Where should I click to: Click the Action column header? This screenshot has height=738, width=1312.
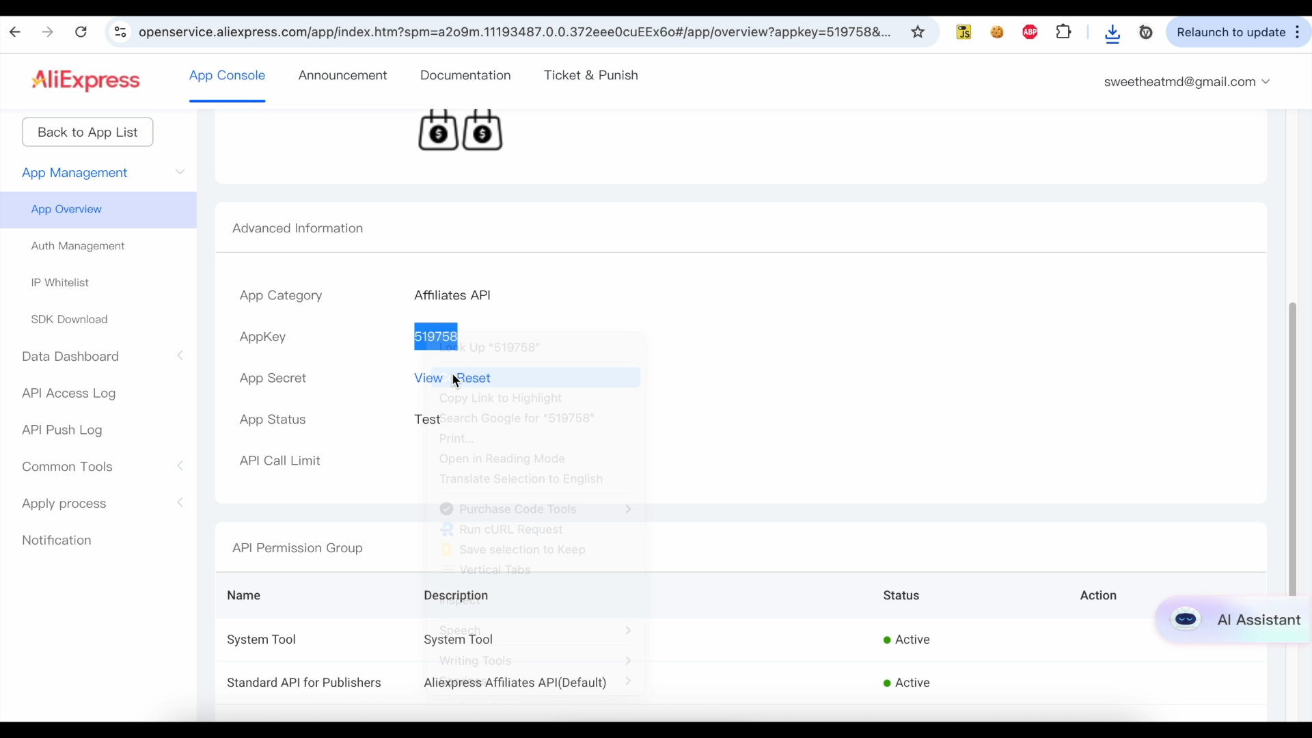pos(1098,596)
